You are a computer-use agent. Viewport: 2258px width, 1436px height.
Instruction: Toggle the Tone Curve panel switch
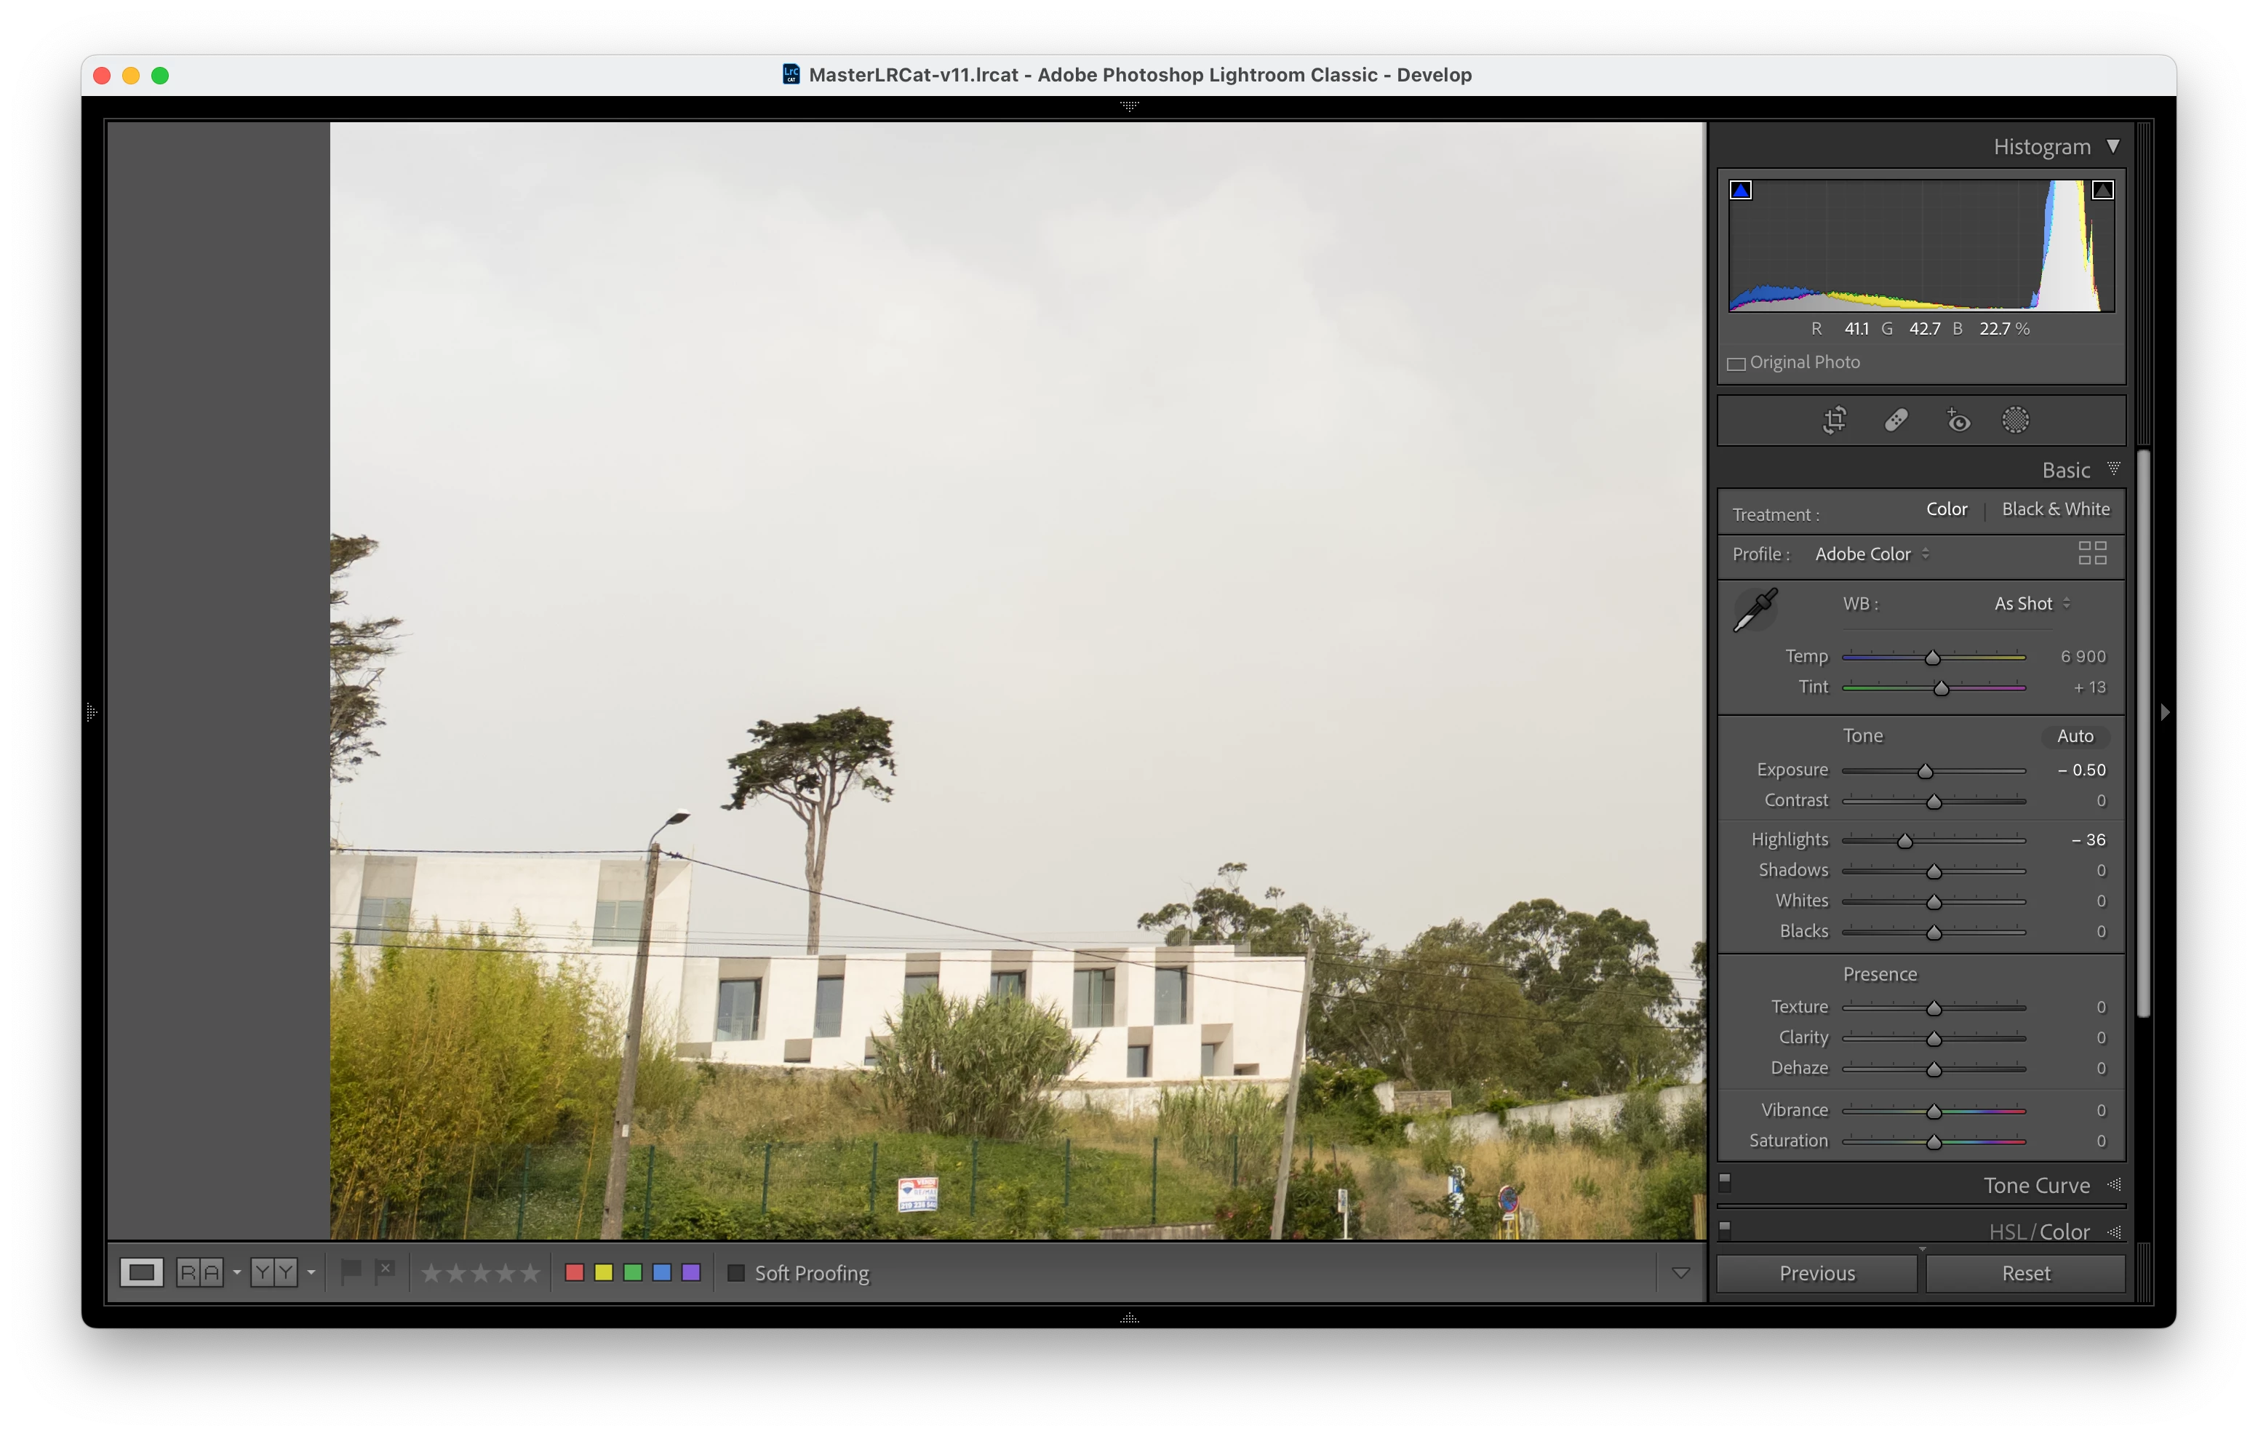pyautogui.click(x=1725, y=1182)
